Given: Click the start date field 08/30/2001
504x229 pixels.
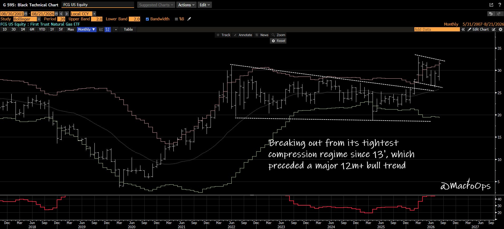Looking at the screenshot, I should 12,14.
